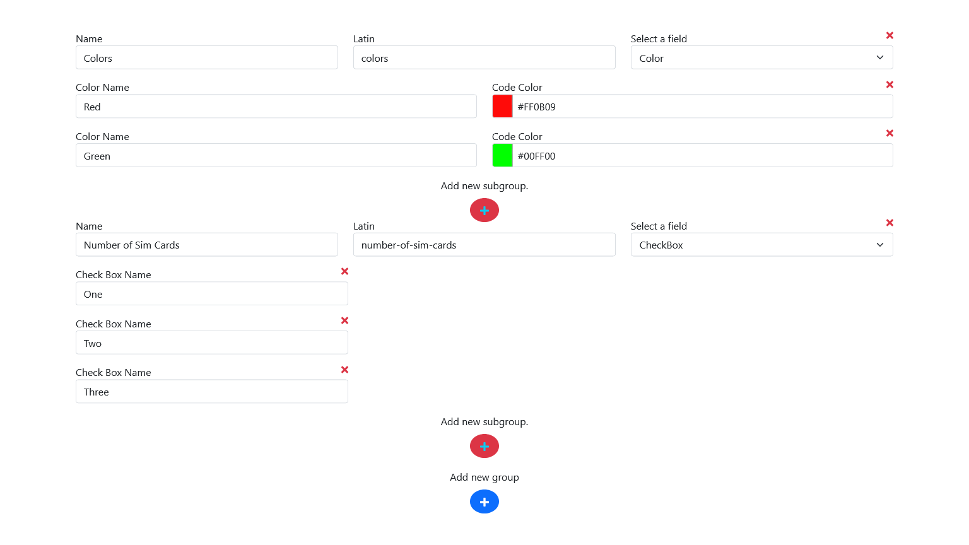Click the Add new group plus button
969x545 pixels.
coord(484,501)
